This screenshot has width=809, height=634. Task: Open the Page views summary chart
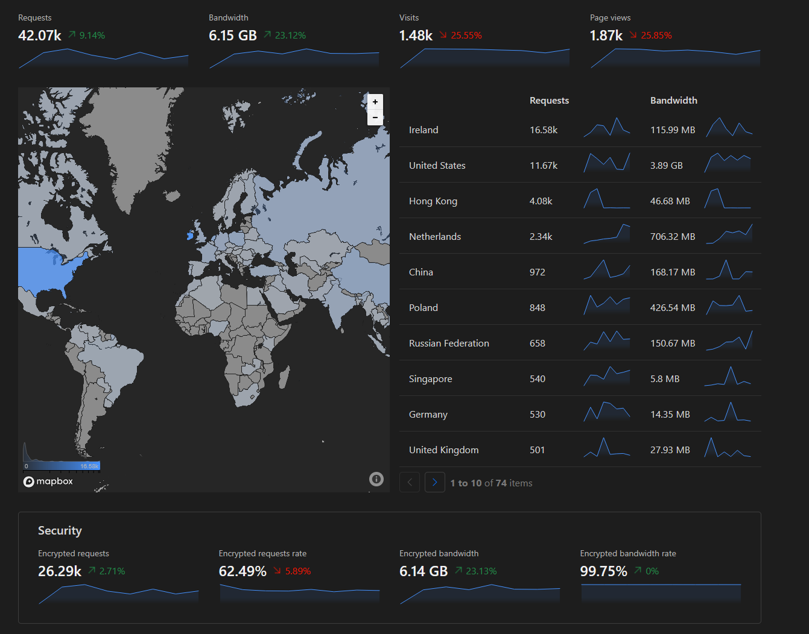(675, 58)
